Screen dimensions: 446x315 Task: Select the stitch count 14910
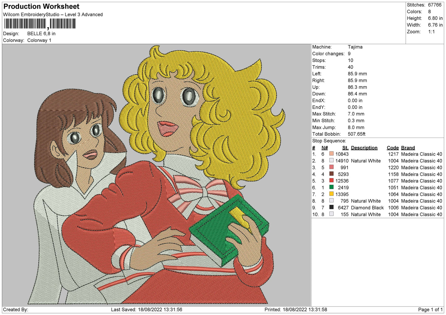342,161
